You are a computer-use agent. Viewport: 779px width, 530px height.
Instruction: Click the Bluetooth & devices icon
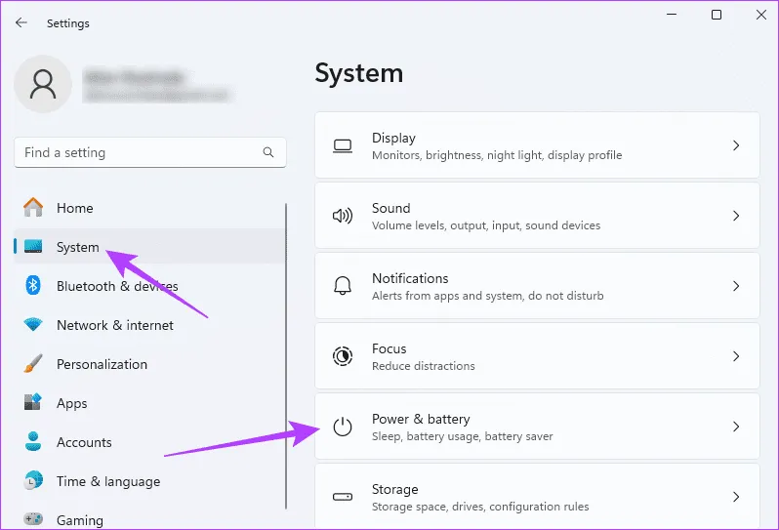(33, 286)
